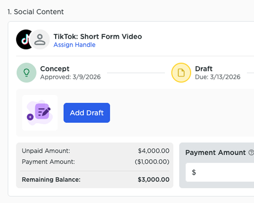Select the Concept stage label
The image size is (254, 203).
click(x=55, y=69)
